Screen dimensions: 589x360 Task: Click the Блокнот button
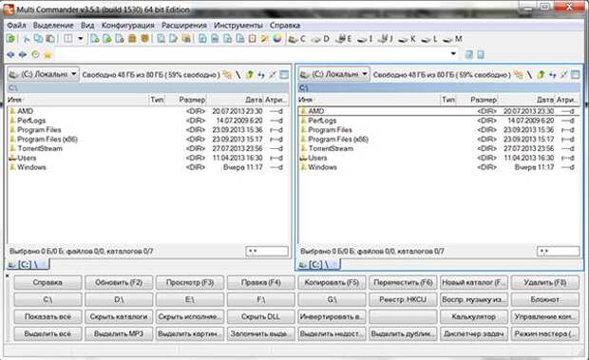click(545, 299)
